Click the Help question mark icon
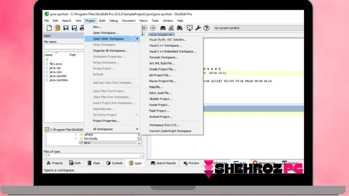349x196 pixels. [x=207, y=28]
